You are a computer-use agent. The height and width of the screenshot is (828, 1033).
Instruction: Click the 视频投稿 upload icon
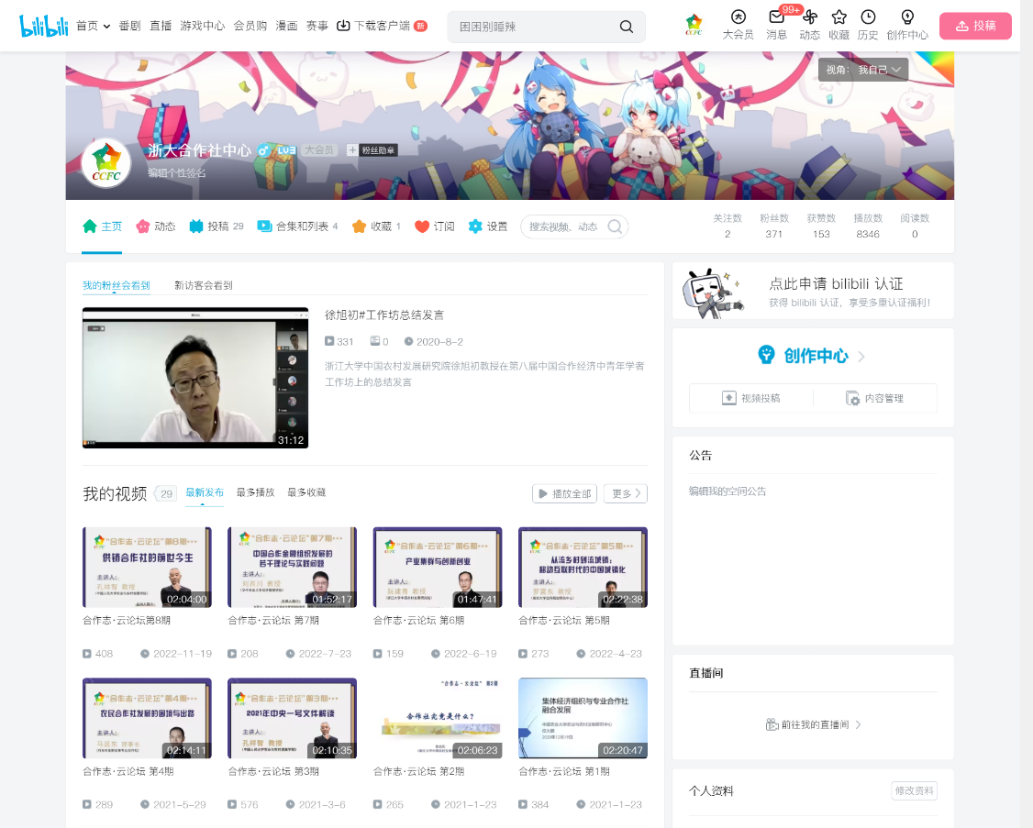point(728,398)
